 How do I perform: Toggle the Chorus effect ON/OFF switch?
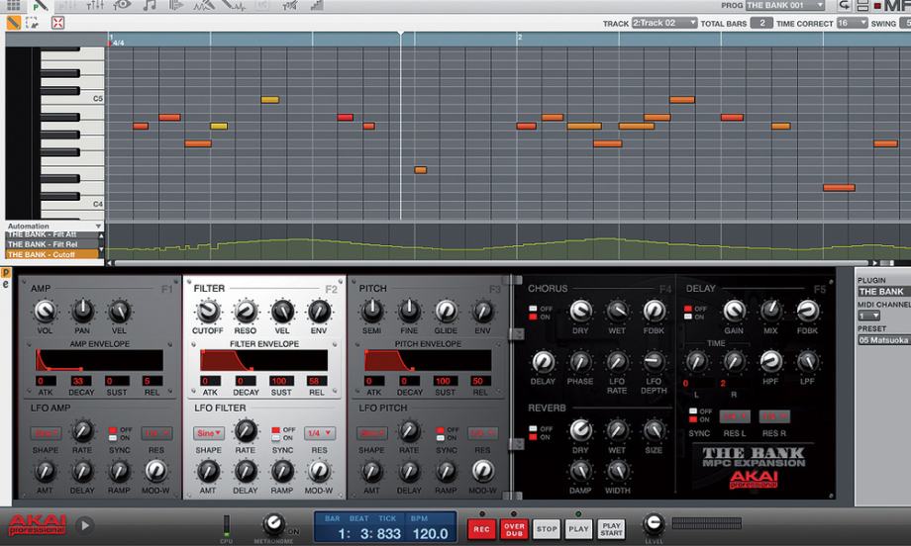pos(534,313)
